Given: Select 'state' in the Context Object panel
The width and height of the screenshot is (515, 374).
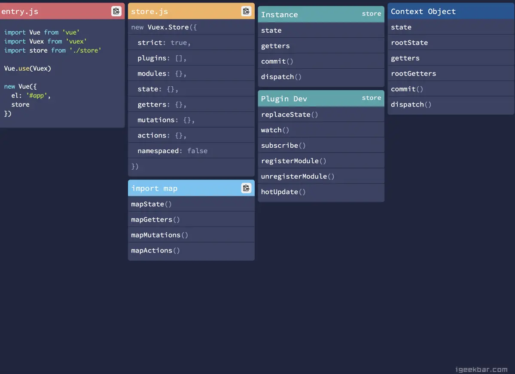Looking at the screenshot, I should [x=451, y=27].
